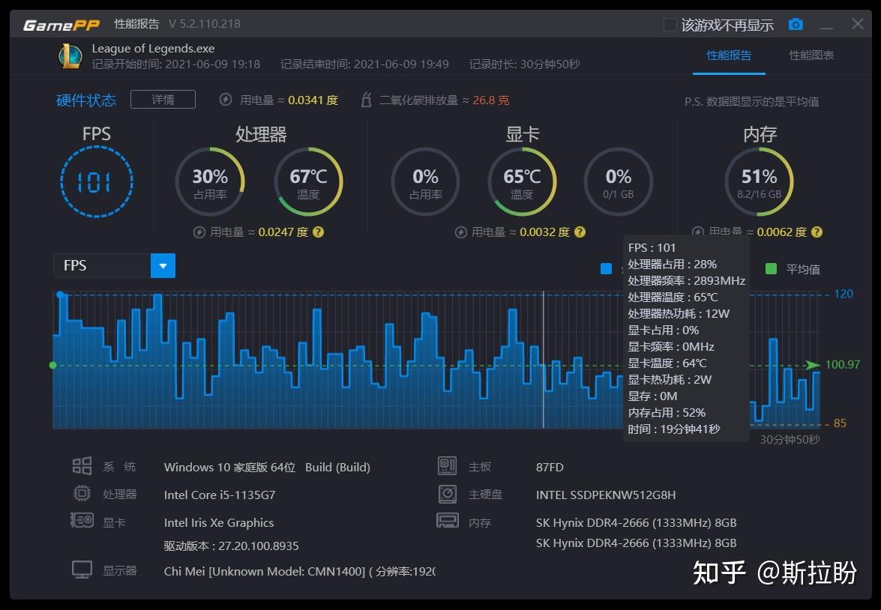
Task: Click the carbon dioxide emission icon
Action: pos(367,100)
